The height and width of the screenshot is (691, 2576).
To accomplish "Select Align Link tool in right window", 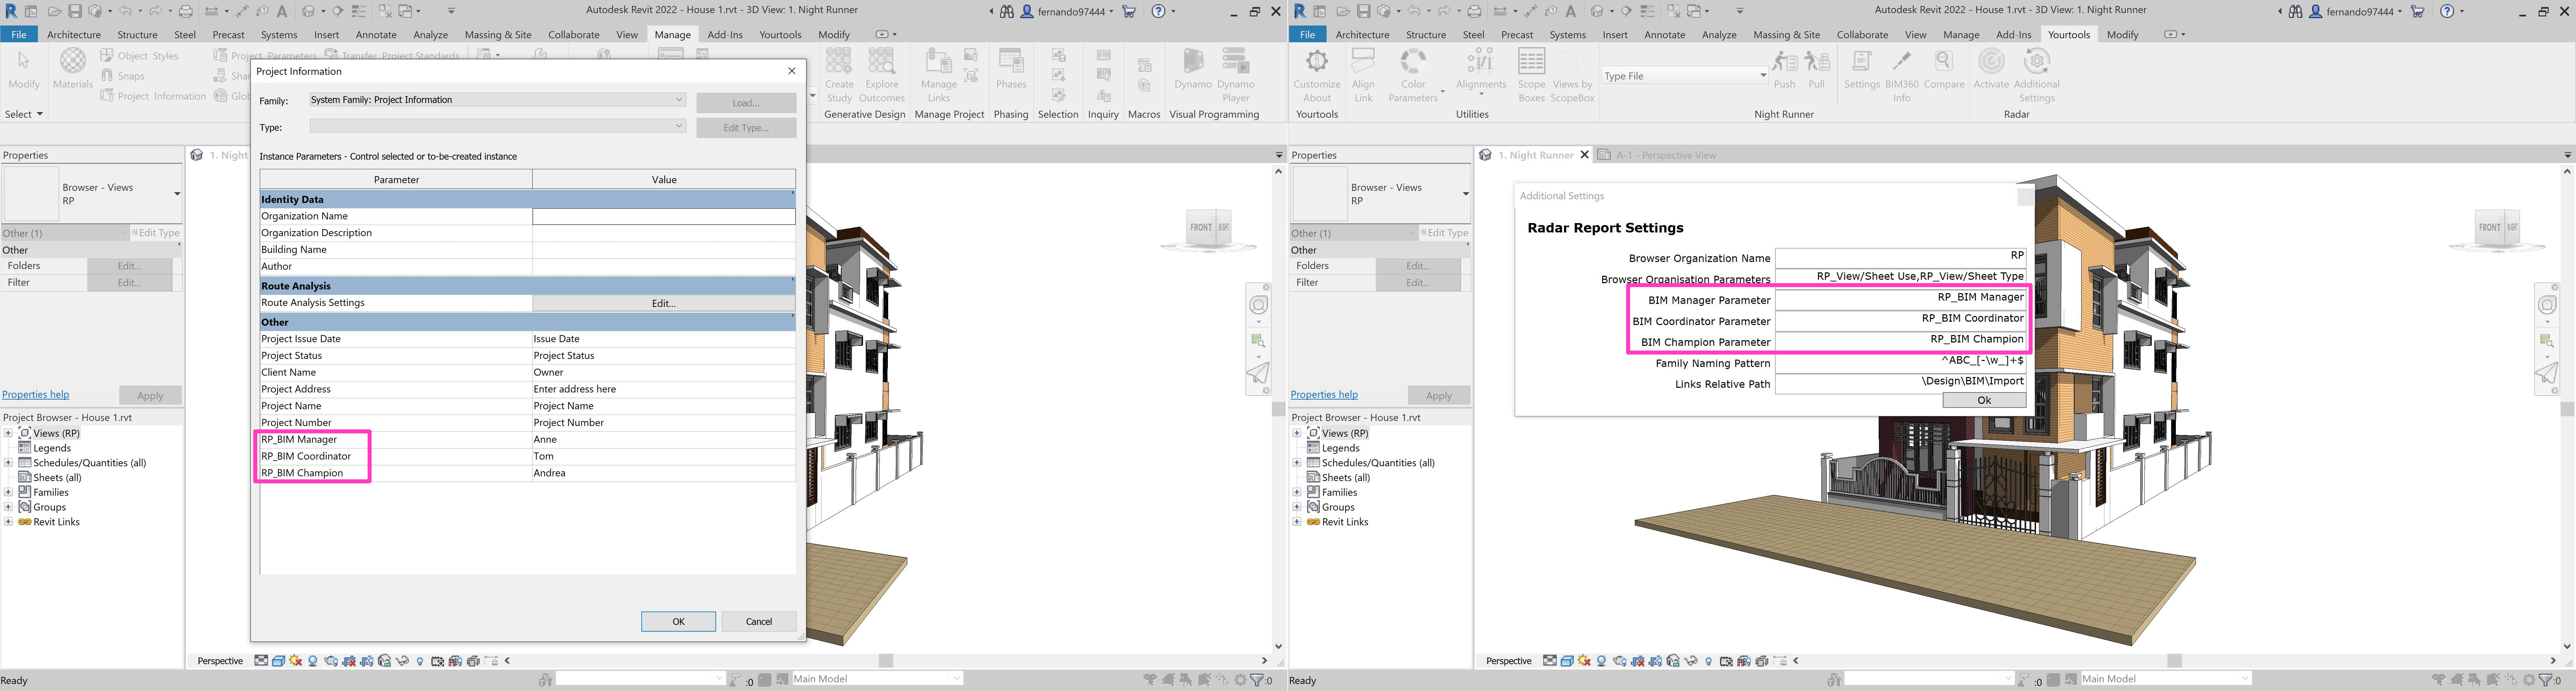I will click(1363, 76).
